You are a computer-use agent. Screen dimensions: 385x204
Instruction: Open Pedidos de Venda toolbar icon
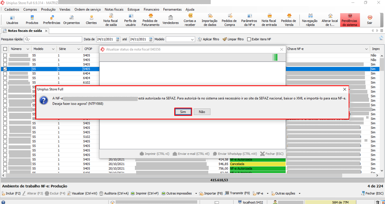289,20
